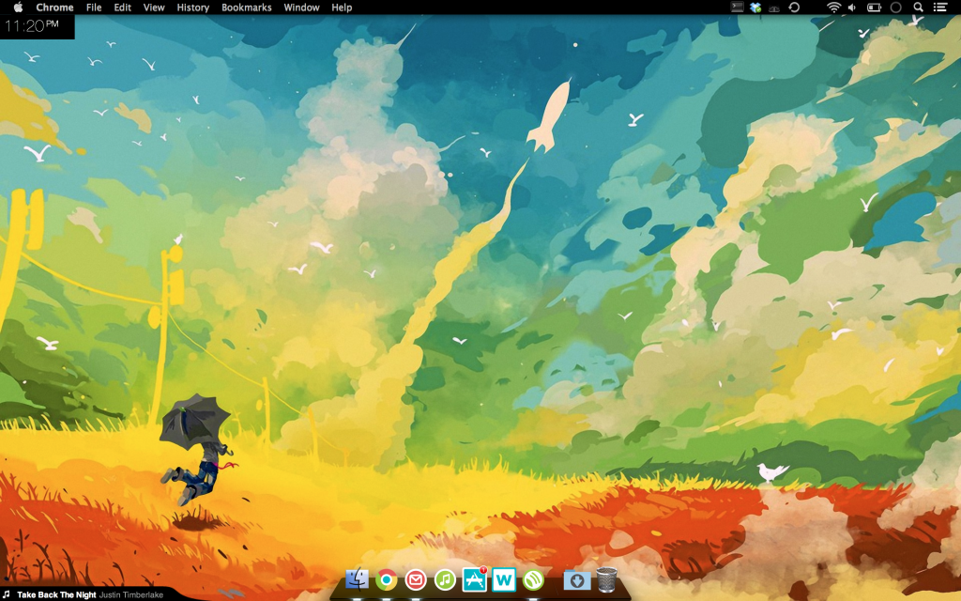Open Google Chrome from the dock
The width and height of the screenshot is (961, 601).
(386, 578)
